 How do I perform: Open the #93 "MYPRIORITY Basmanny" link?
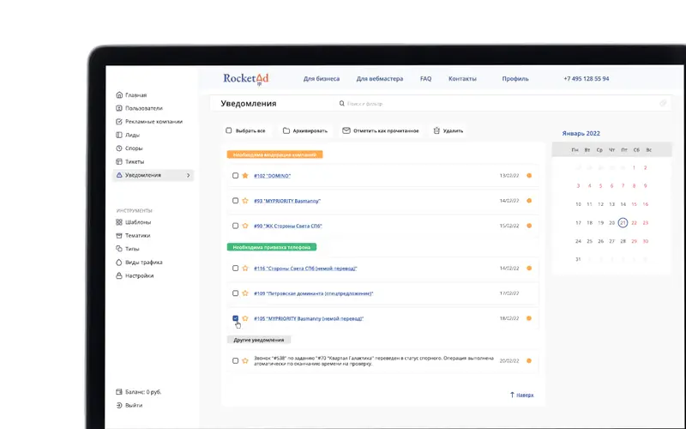[287, 201]
